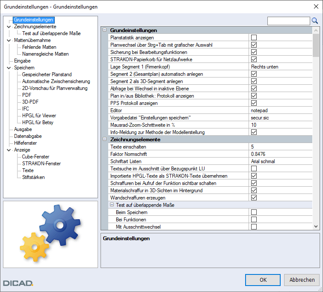Check Beim Speichern under overlapping dimensions test
The width and height of the screenshot is (323, 292).
[x=254, y=212]
